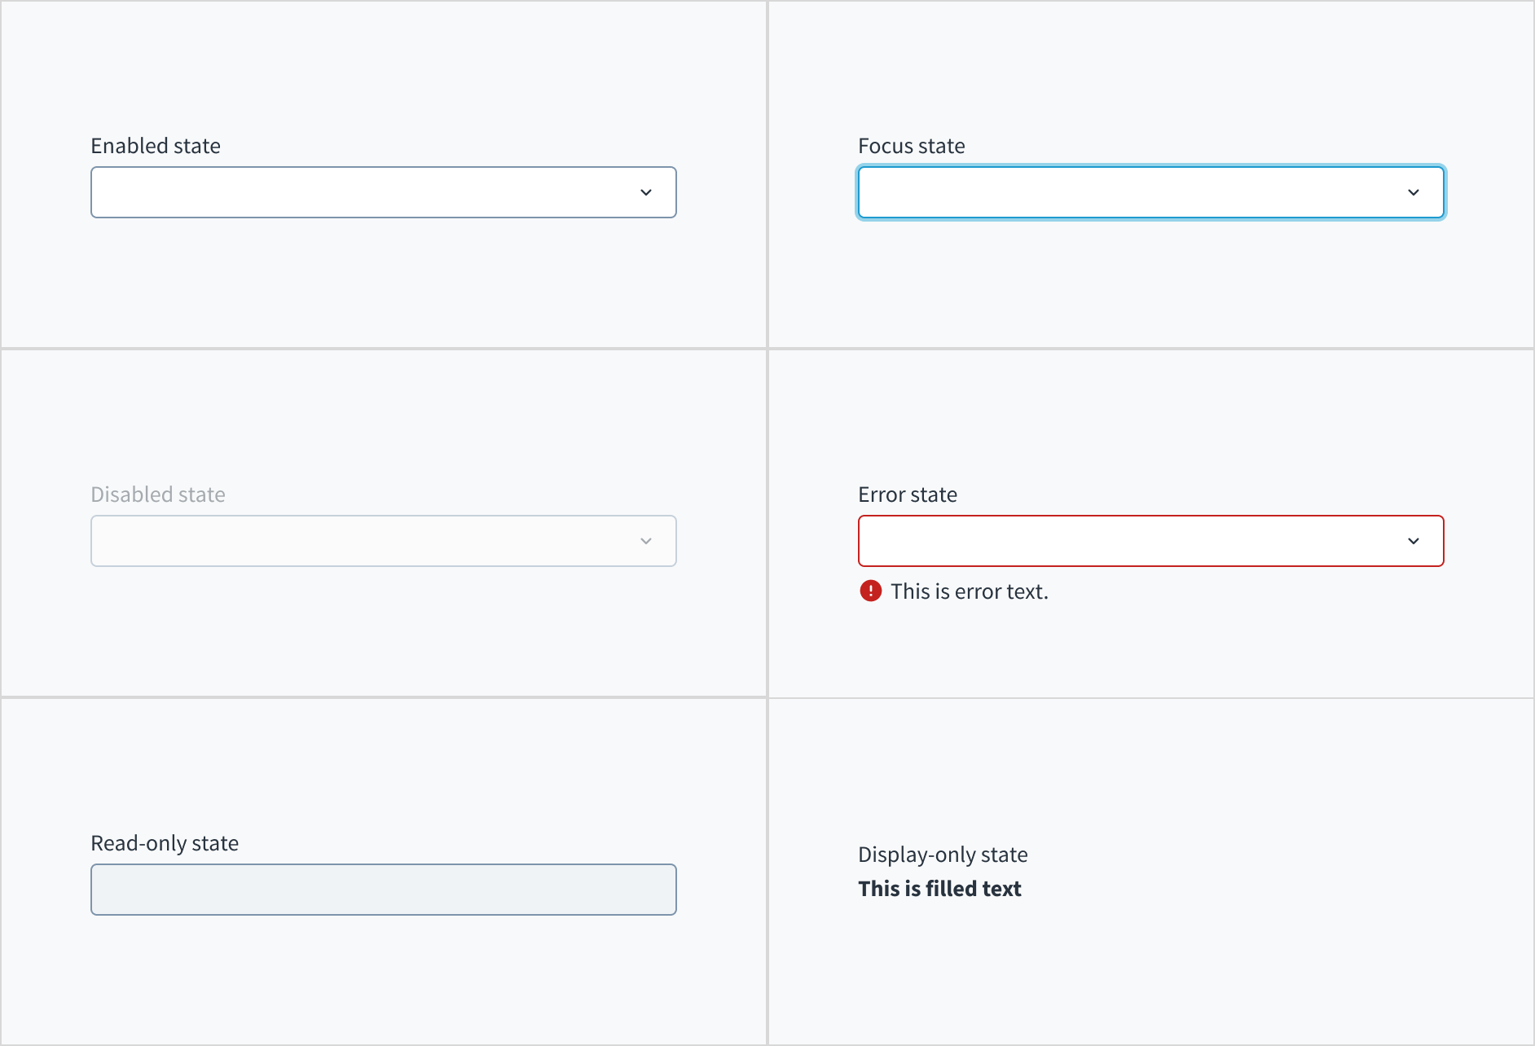The image size is (1535, 1046).
Task: Click the chevron icon in Error state field
Action: tap(1414, 540)
